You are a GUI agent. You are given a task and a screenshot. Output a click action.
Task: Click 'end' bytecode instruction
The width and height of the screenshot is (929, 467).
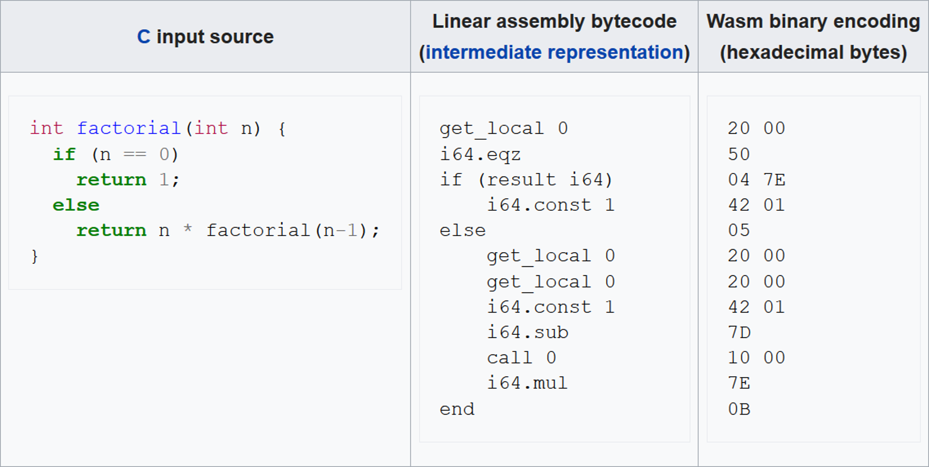coord(457,409)
